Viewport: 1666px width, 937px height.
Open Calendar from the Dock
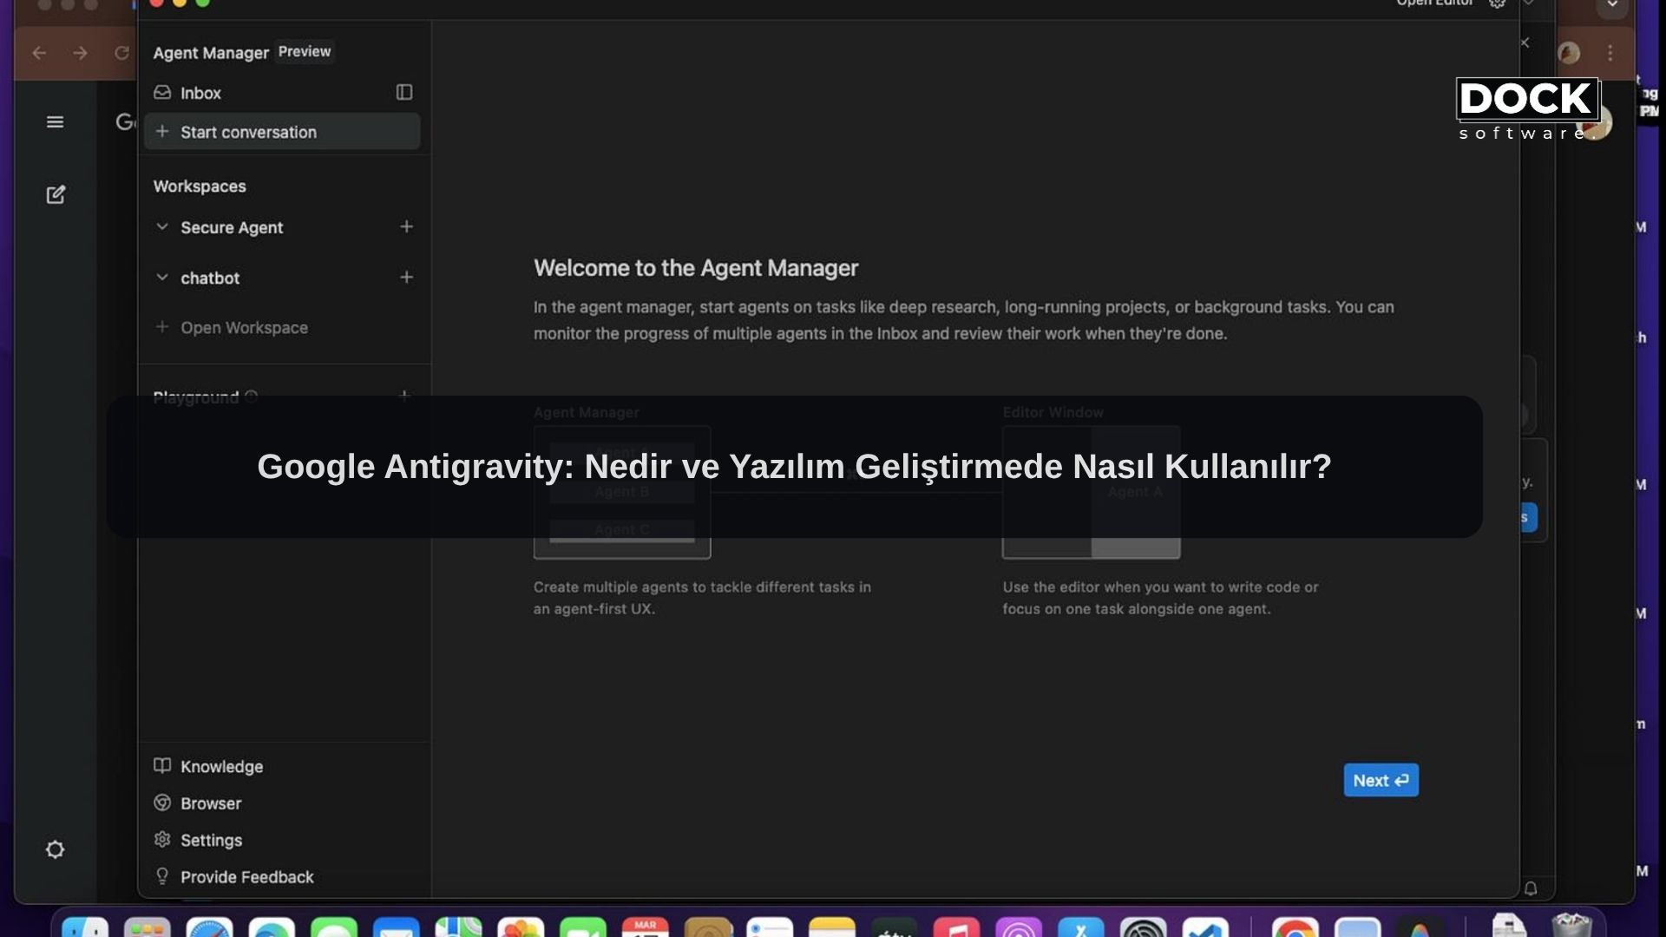(x=645, y=927)
